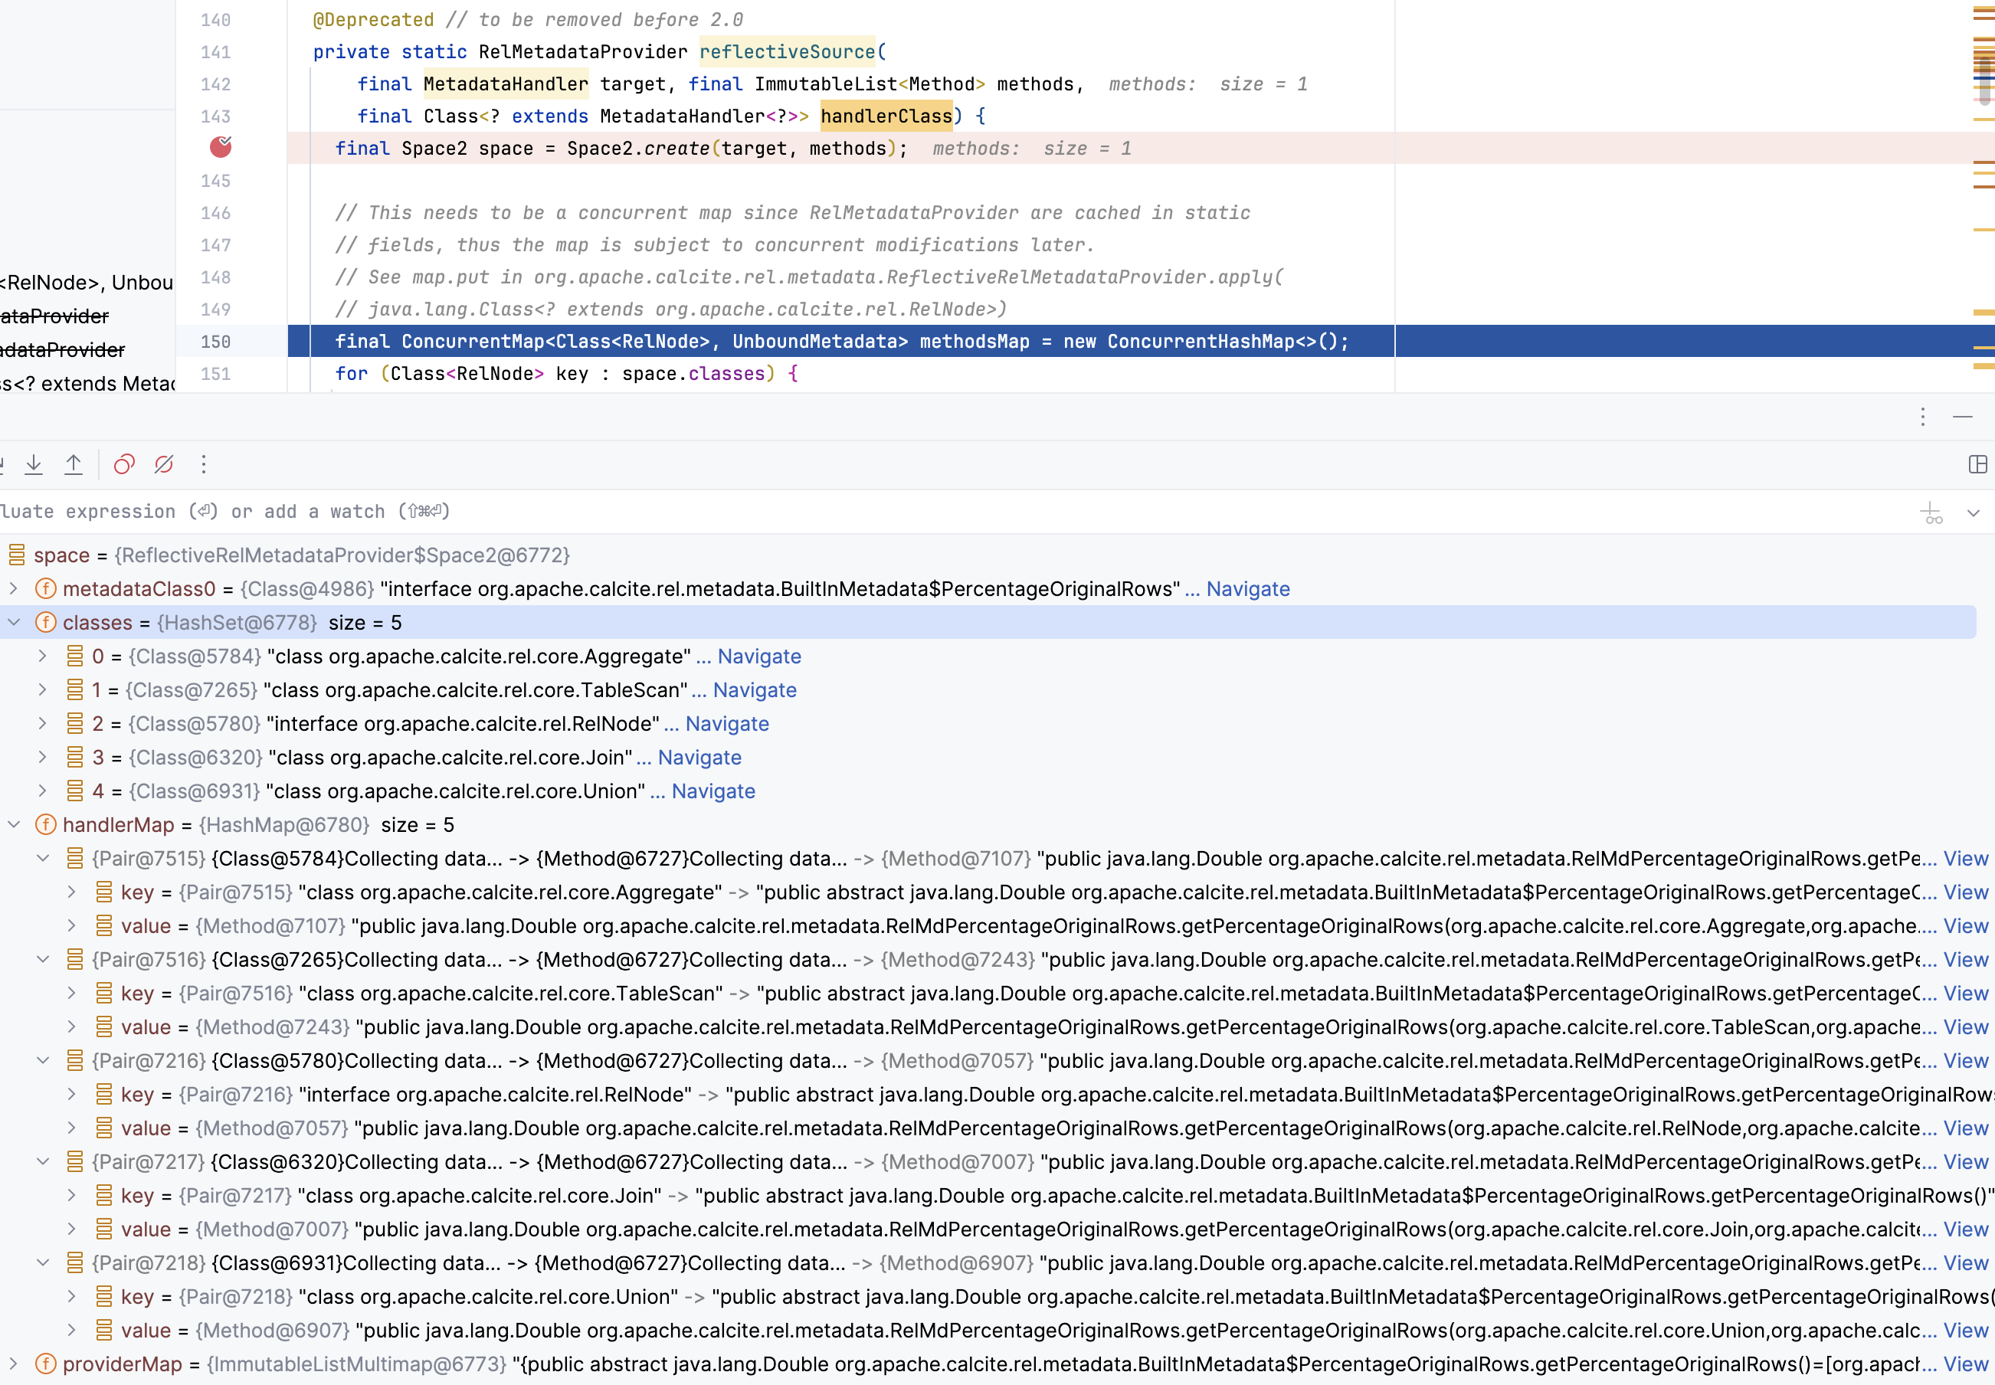Open the debug tool window options menu
This screenshot has height=1385, width=1995.
click(x=1923, y=417)
